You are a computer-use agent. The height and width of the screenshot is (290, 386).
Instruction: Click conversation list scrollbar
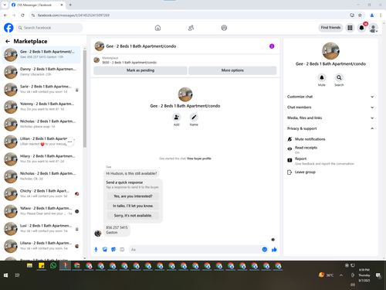point(85,98)
